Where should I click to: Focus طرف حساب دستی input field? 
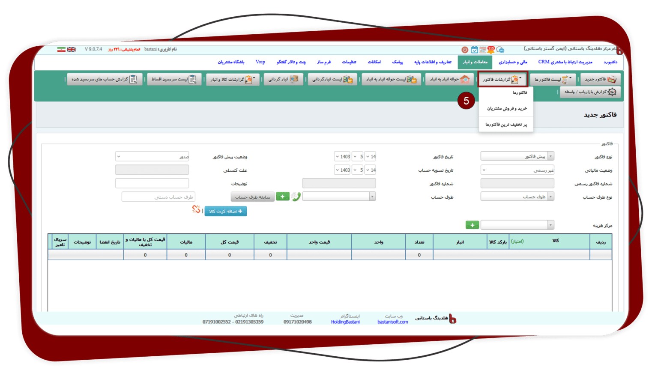click(159, 197)
